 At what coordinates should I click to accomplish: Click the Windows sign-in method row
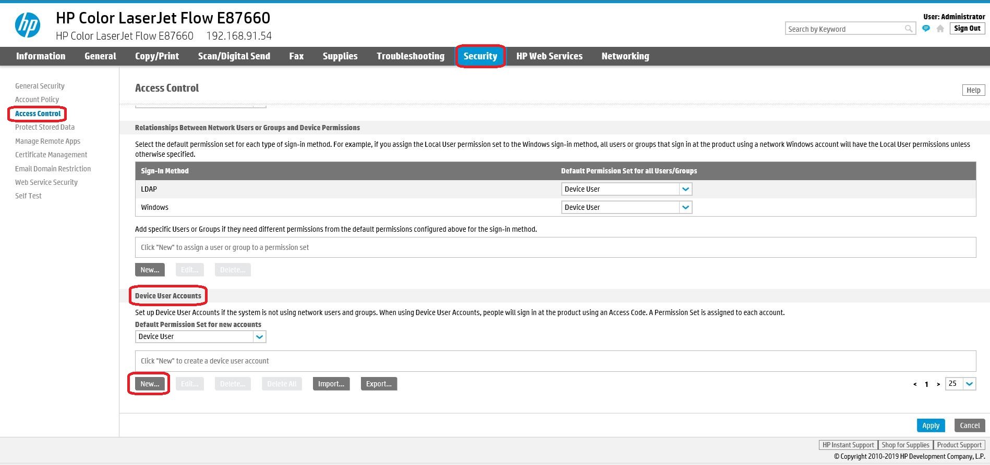(556, 207)
